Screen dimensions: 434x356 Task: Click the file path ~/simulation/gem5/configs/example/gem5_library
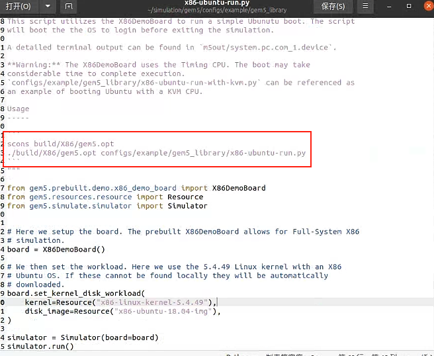click(217, 10)
